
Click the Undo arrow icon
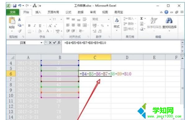pyautogui.click(x=20, y=6)
